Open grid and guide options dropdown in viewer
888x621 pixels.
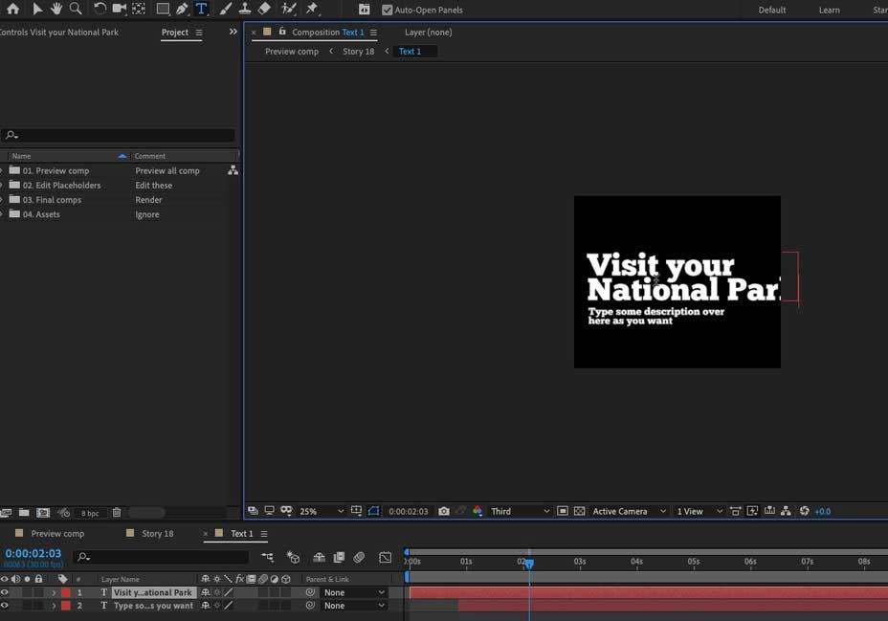(x=356, y=511)
